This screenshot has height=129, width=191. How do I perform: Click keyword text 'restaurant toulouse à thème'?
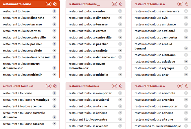tap(88, 113)
